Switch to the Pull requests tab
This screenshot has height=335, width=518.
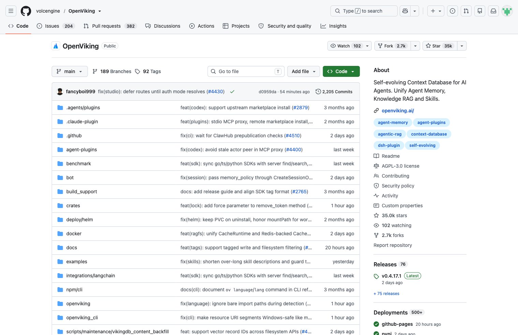click(110, 26)
